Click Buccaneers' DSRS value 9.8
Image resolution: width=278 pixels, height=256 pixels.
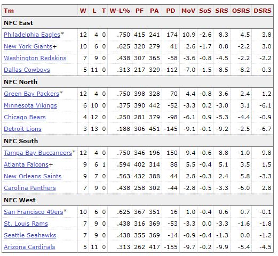[267, 153]
